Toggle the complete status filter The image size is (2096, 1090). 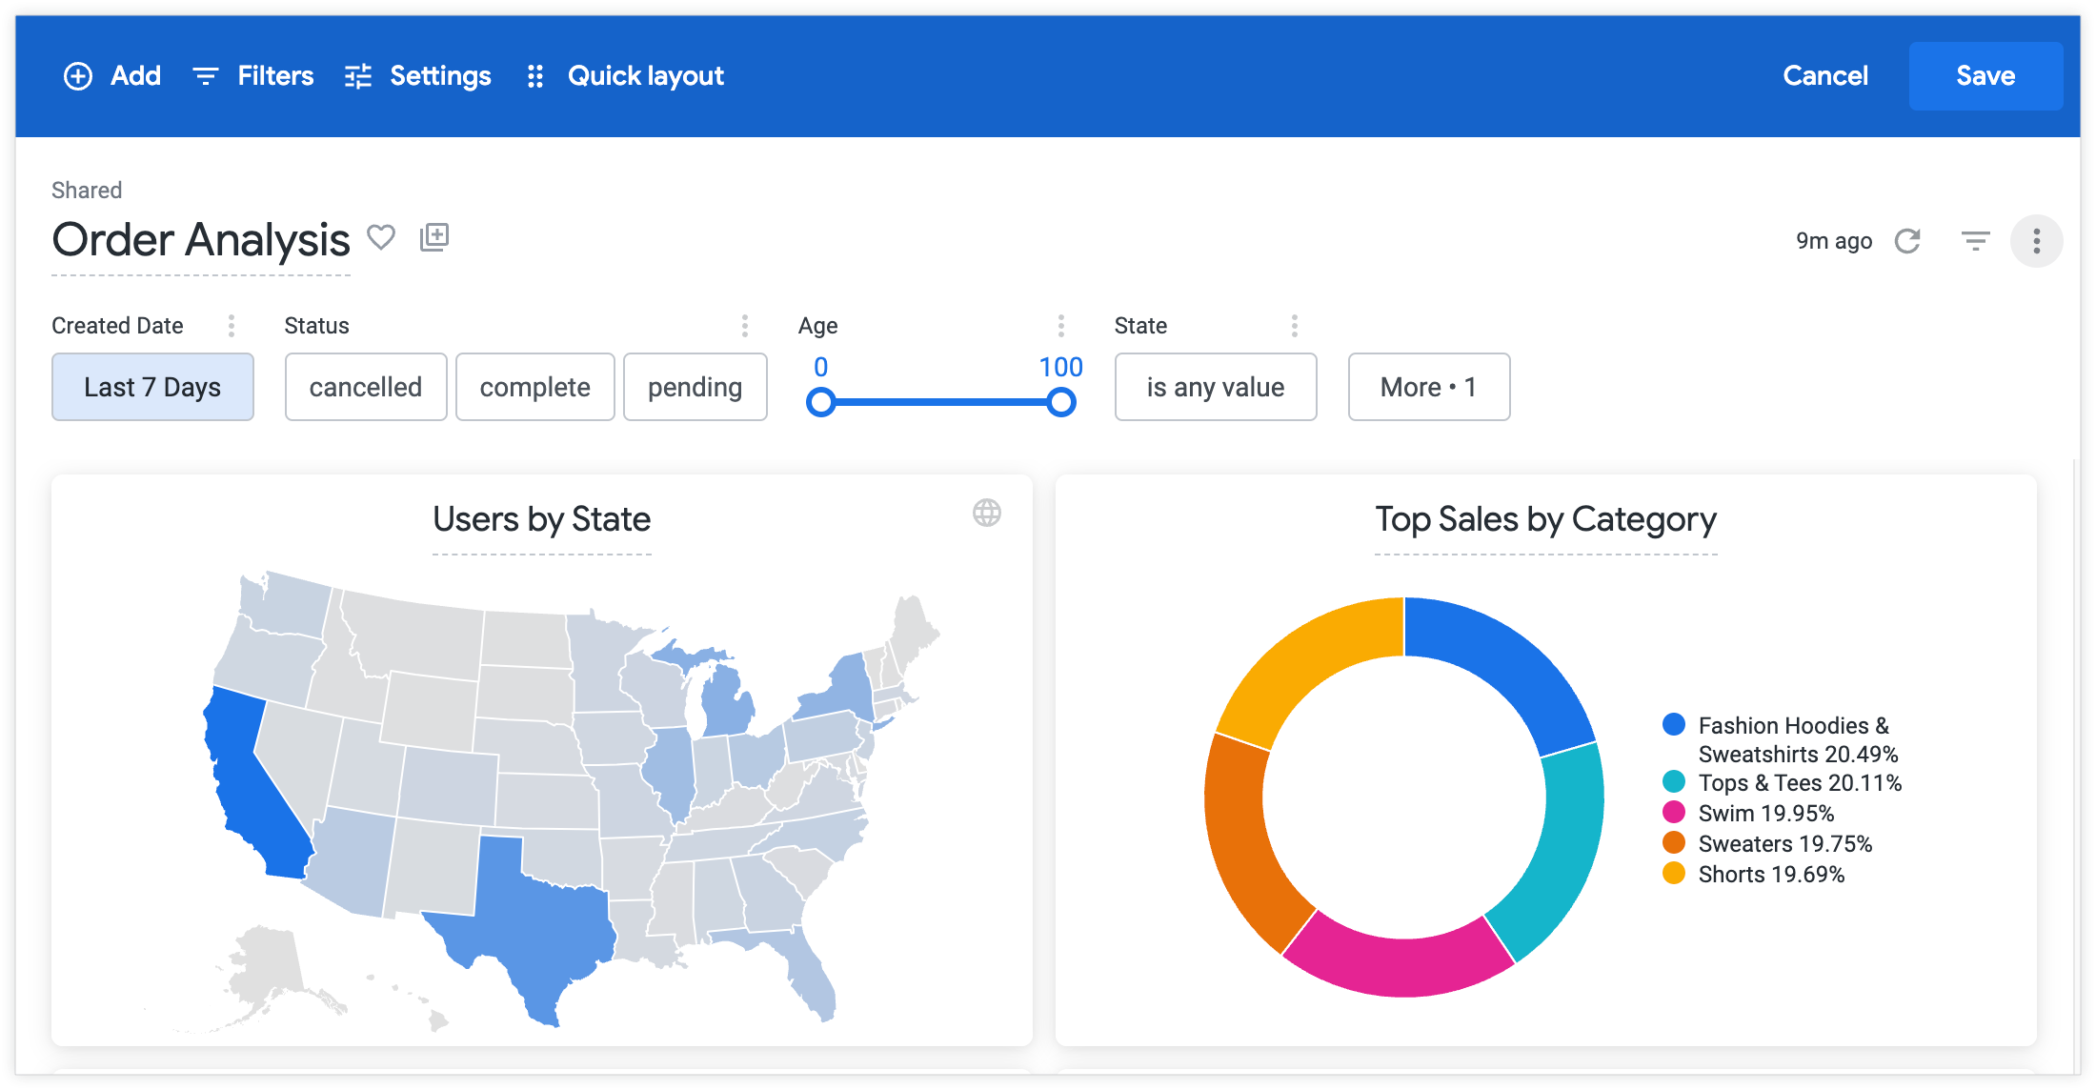click(534, 387)
